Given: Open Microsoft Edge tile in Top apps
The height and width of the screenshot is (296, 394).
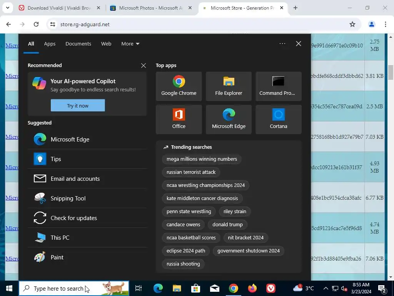Looking at the screenshot, I should 229,119.
